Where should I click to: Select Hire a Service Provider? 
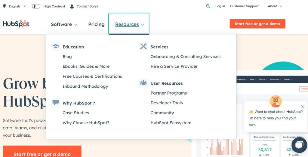(174, 66)
